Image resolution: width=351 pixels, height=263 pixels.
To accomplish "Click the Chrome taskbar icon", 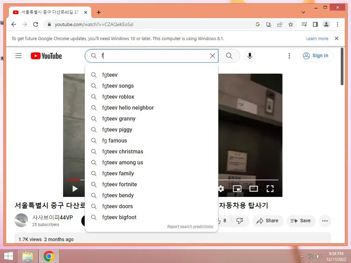I will click(49, 256).
